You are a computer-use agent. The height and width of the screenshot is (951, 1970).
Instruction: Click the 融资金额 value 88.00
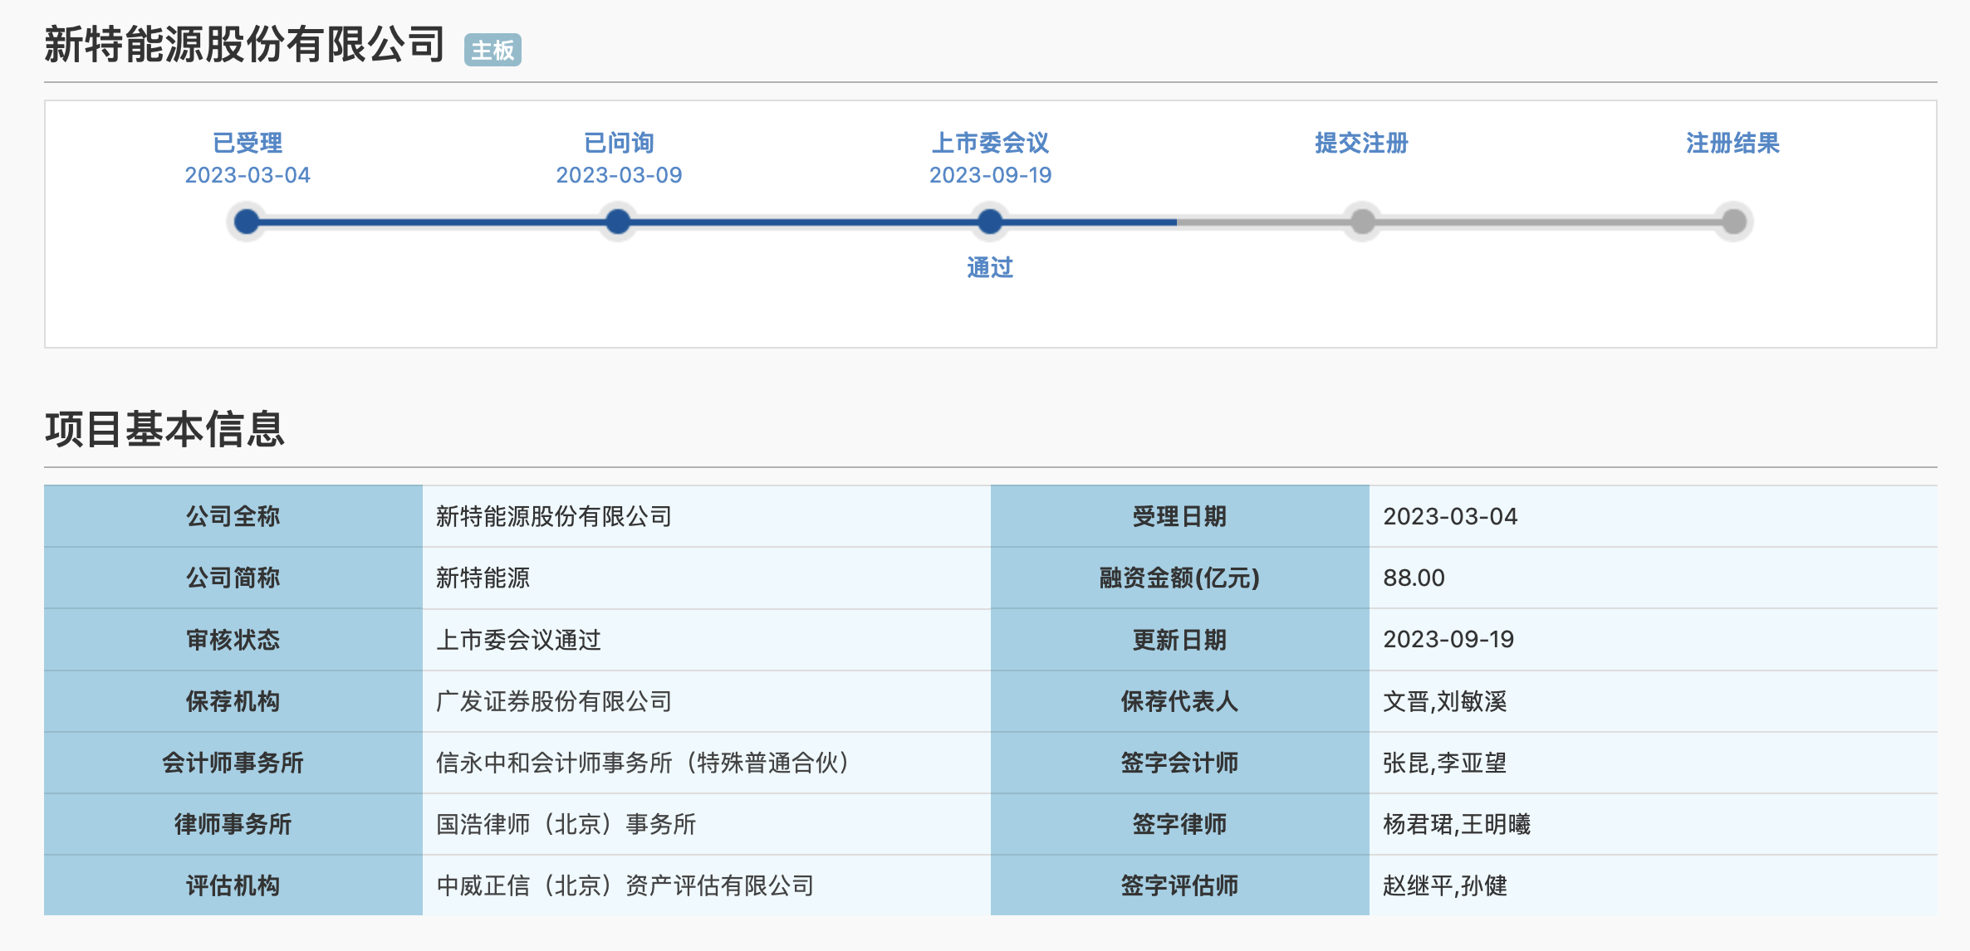click(x=1414, y=578)
